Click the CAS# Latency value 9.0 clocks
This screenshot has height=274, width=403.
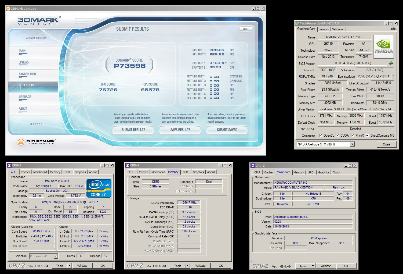point(189,212)
